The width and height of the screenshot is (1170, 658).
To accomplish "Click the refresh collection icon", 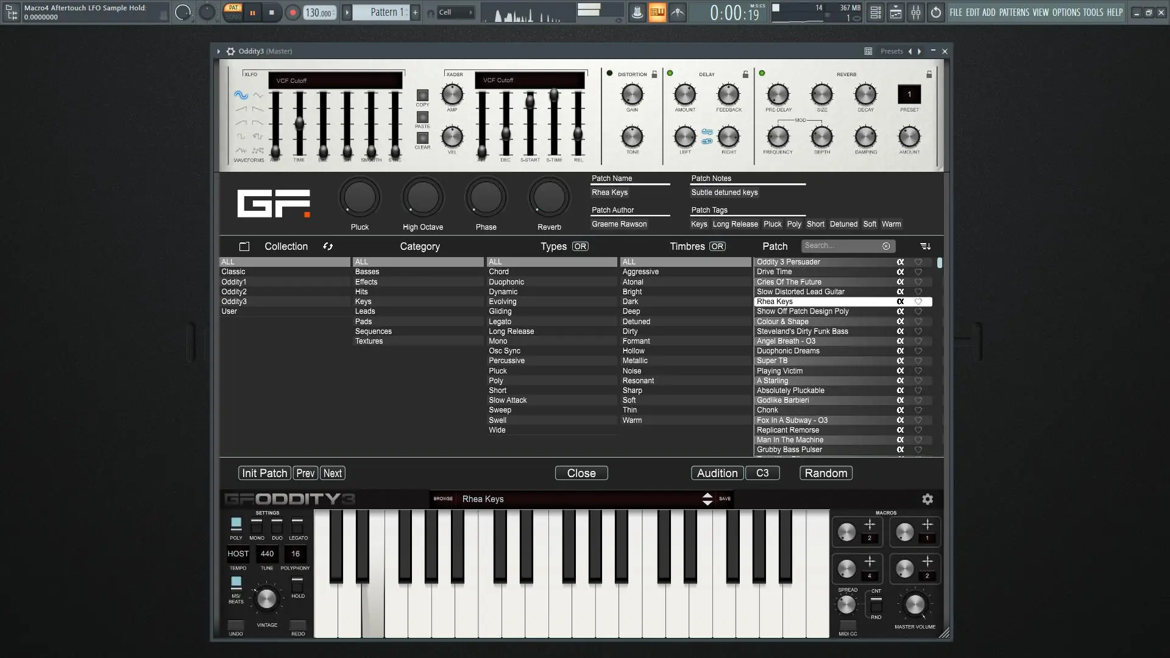I will (x=328, y=246).
